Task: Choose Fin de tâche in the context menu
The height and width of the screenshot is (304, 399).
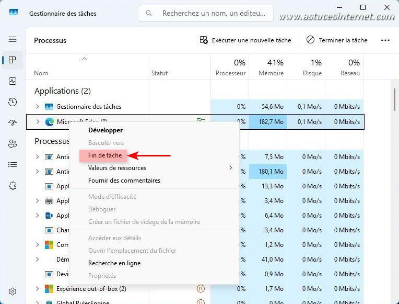Action: pos(105,155)
